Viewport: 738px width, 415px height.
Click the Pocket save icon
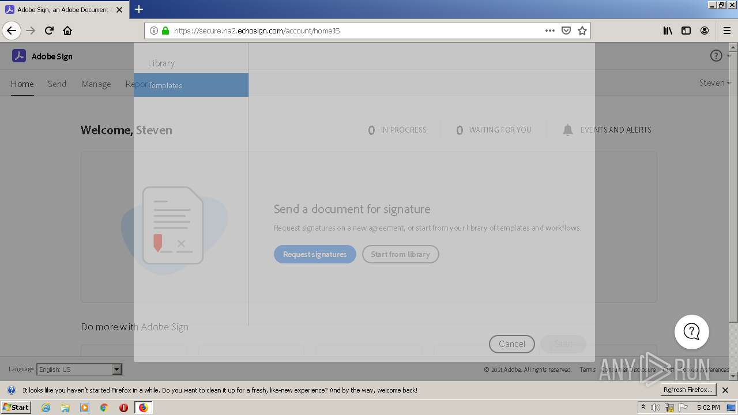[x=566, y=31]
